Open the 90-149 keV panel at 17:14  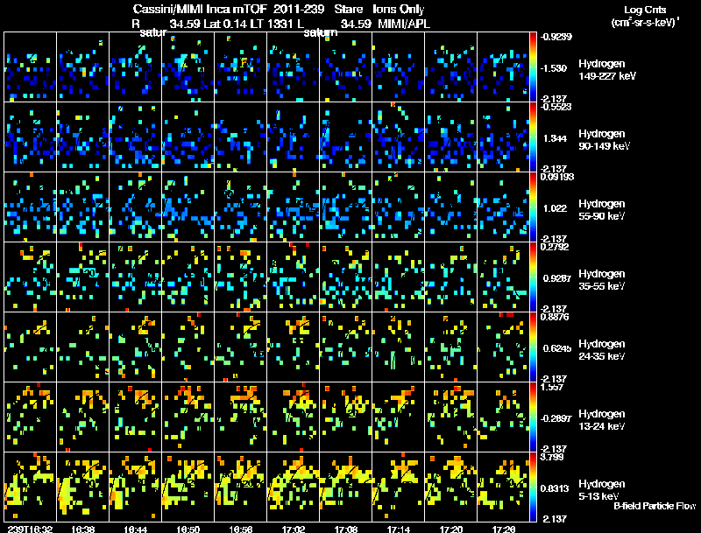[x=399, y=137]
